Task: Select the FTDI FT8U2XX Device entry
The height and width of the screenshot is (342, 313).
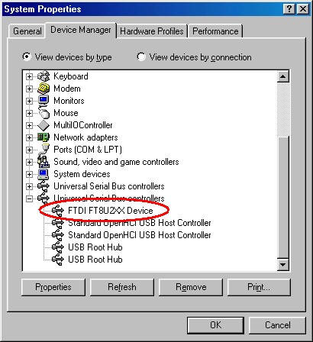Action: click(x=111, y=211)
